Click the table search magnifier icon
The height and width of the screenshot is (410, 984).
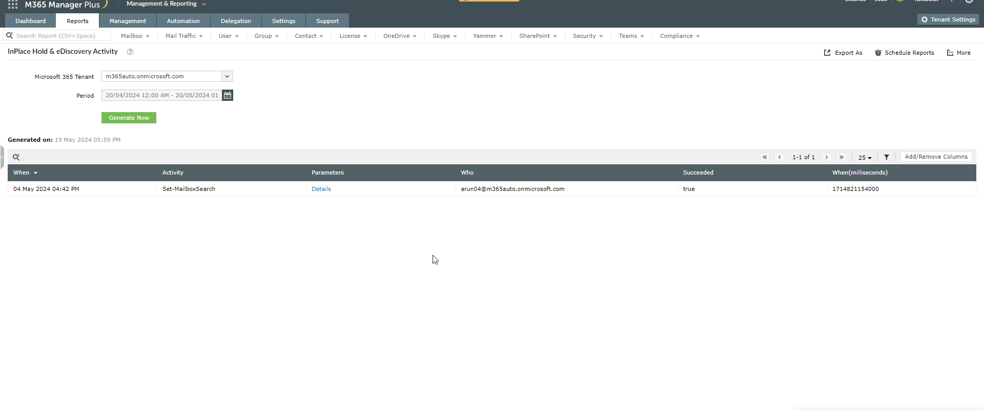click(x=16, y=157)
